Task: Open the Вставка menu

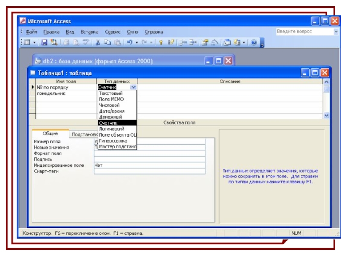Action: [x=89, y=32]
